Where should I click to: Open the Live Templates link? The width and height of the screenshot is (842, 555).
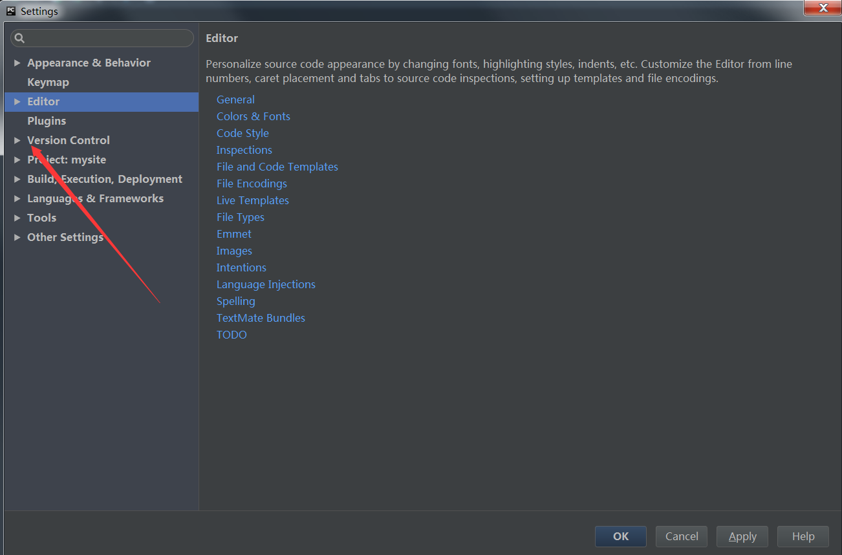click(253, 200)
